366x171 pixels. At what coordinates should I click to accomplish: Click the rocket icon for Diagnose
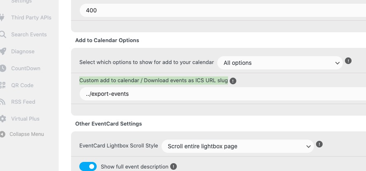[3, 51]
